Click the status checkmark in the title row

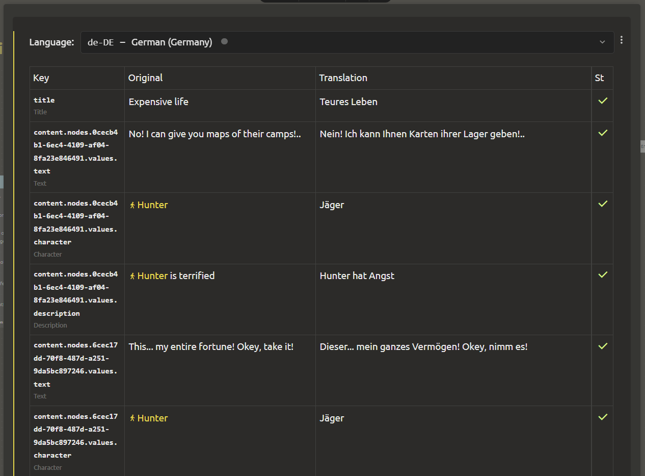[603, 101]
